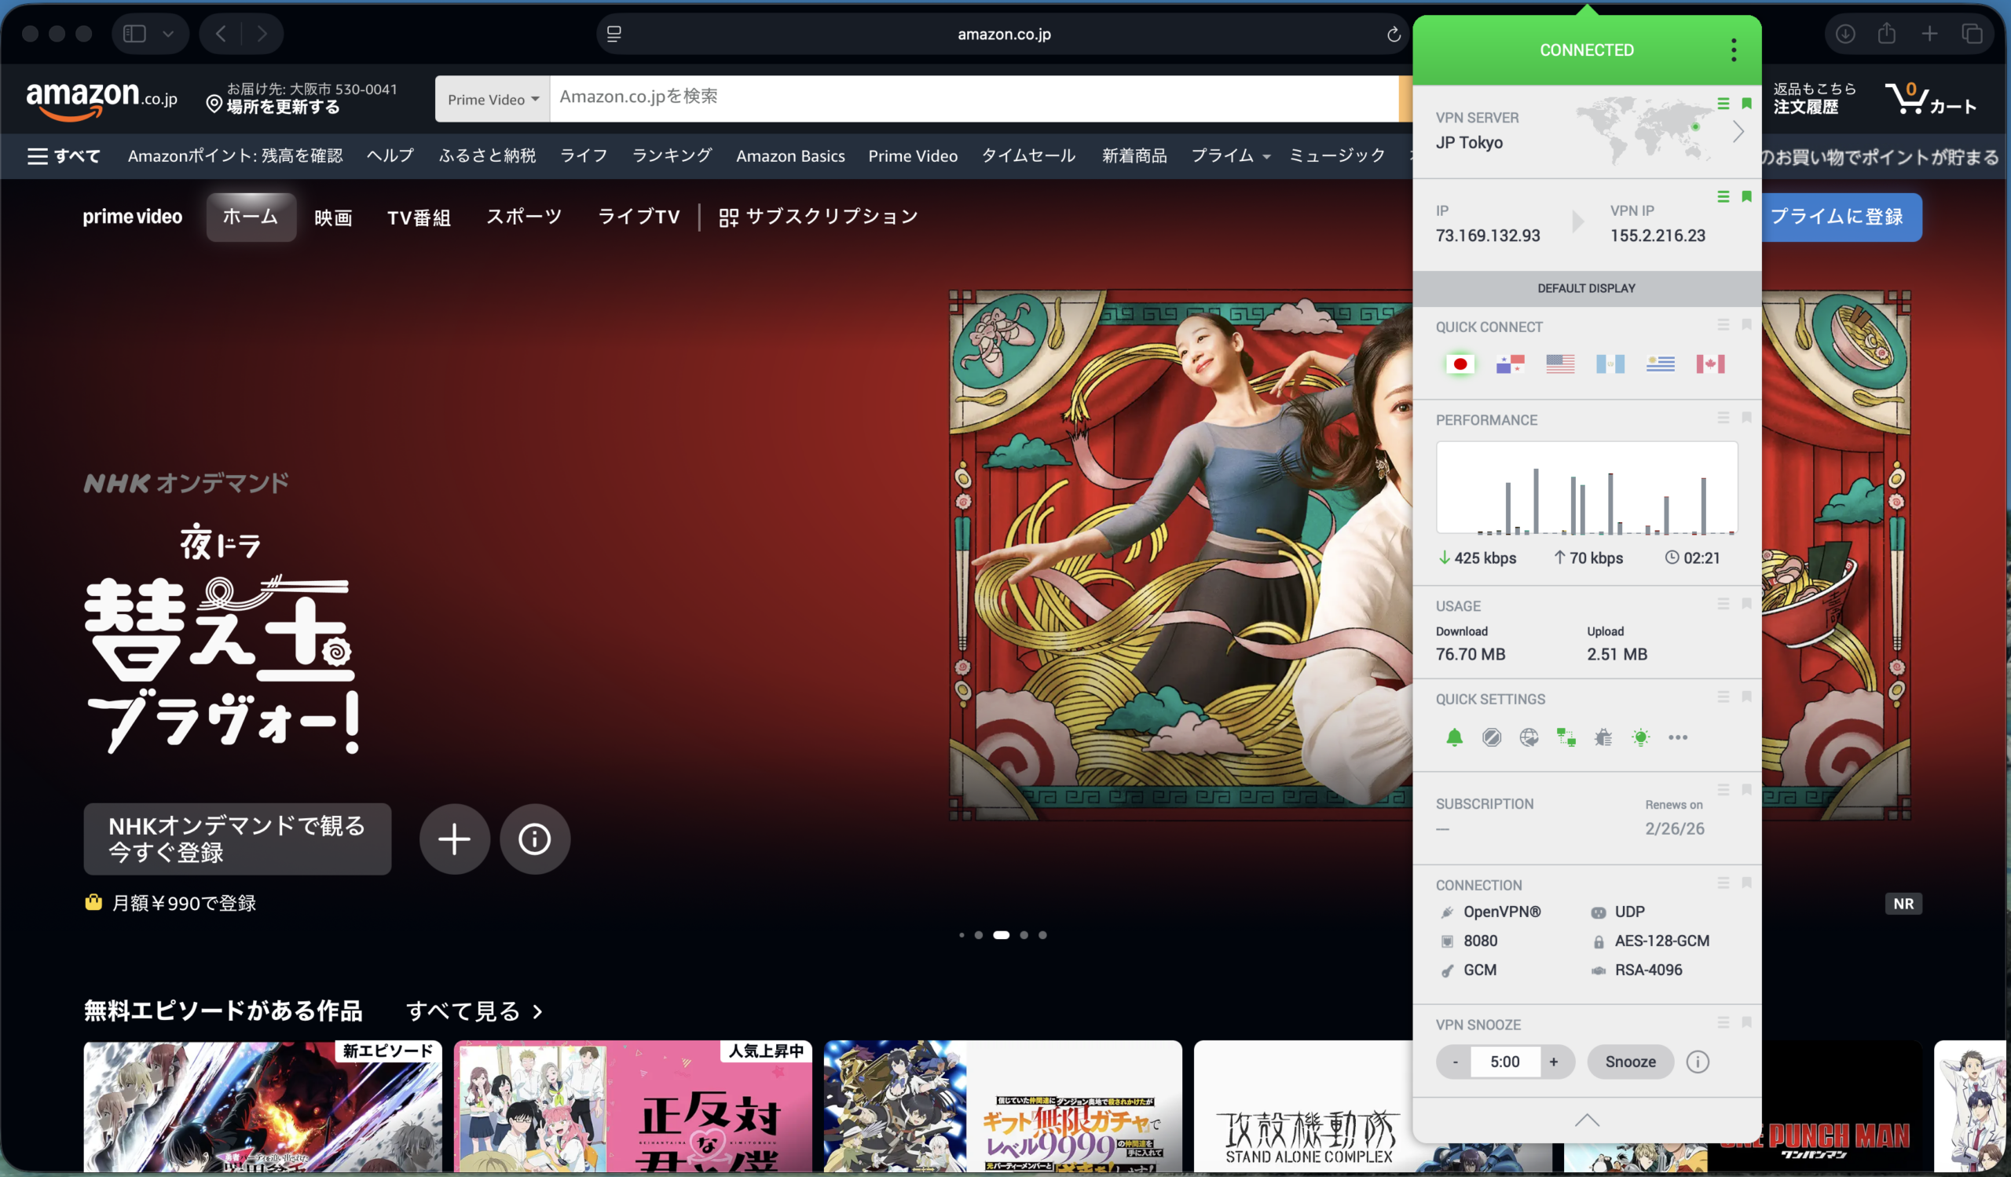The width and height of the screenshot is (2011, 1177).
Task: Connect to Panama via Quick Connect flag
Action: click(x=1510, y=364)
